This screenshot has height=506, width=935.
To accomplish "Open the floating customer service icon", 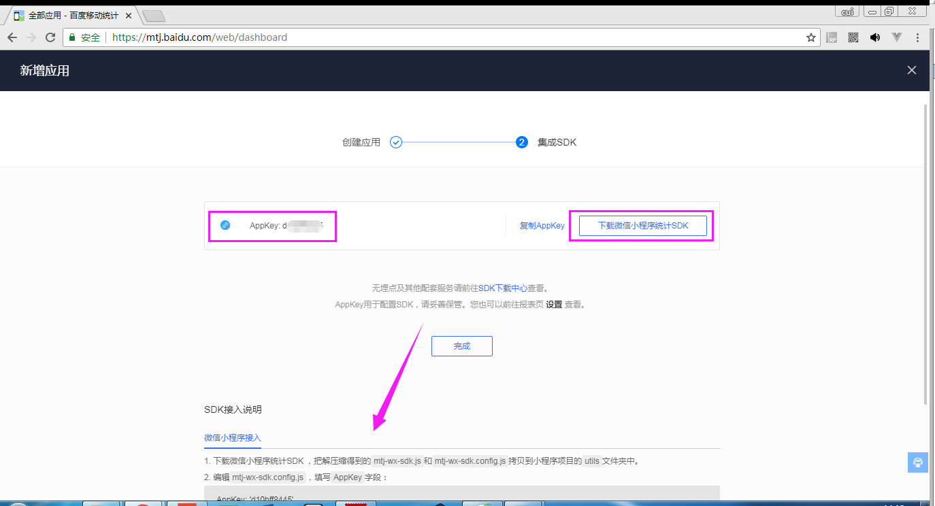I will 917,462.
